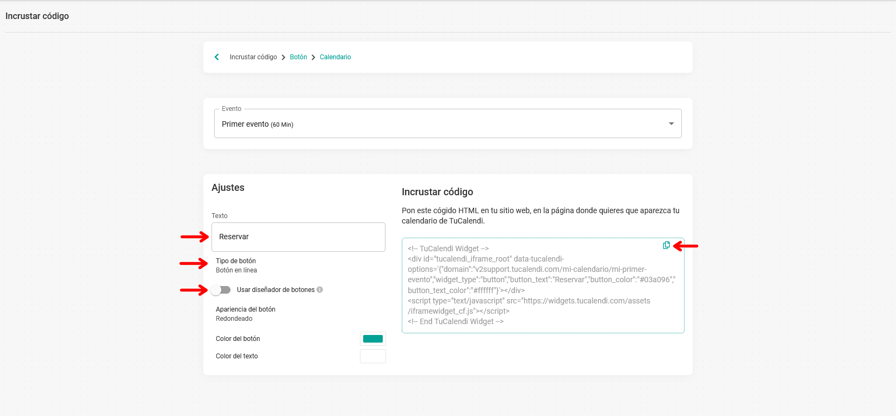Go to 'Incrustar código' breadcrumb
896x416 pixels.
(253, 57)
